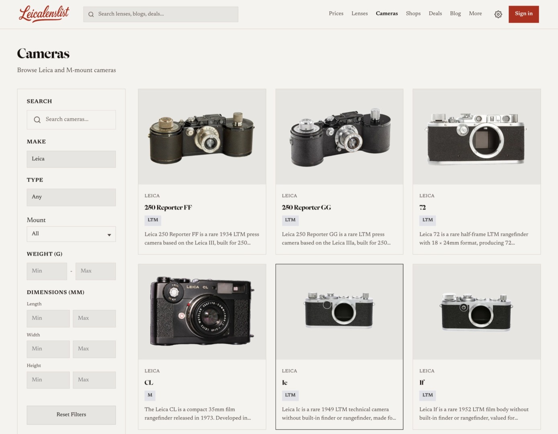
Task: Click the Leica 72 half-frame description text
Action: (x=474, y=239)
